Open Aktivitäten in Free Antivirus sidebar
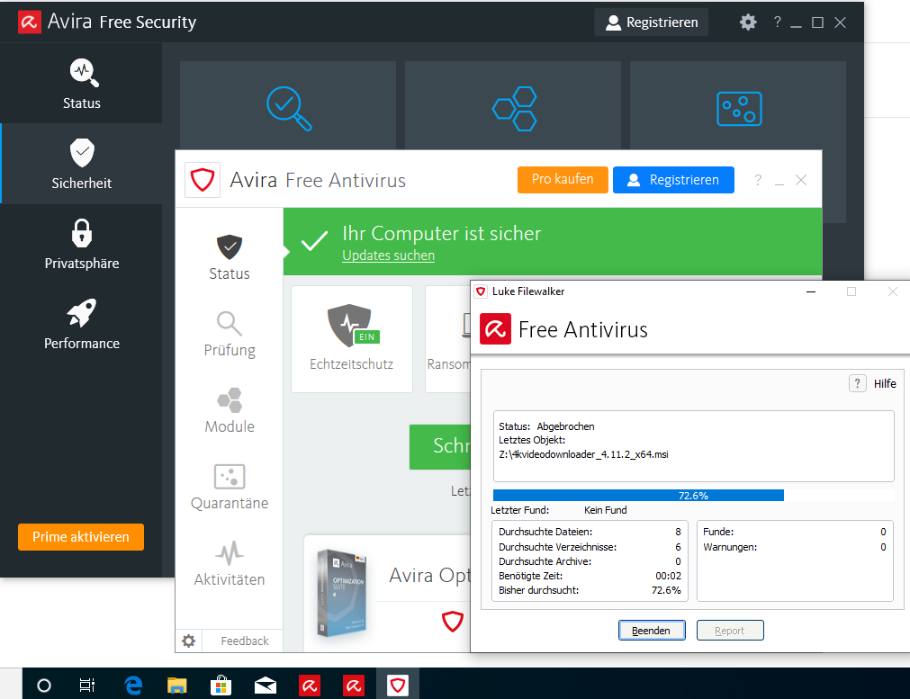The image size is (910, 699). tap(230, 564)
